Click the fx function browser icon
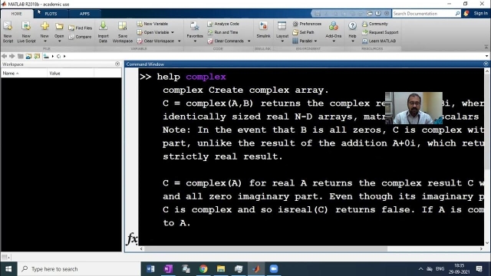The image size is (491, 276). click(x=132, y=239)
